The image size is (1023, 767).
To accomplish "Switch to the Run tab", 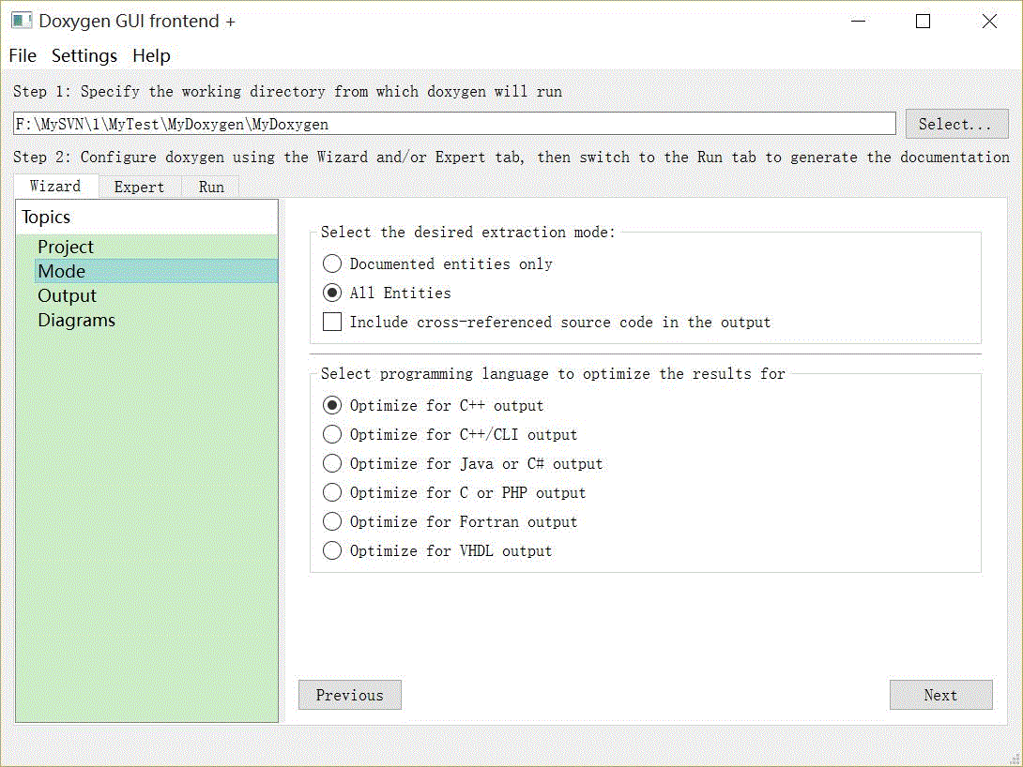I will click(211, 187).
